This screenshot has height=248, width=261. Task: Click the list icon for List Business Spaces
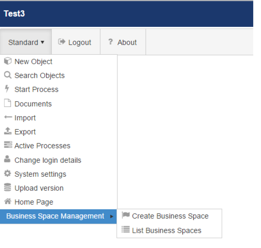pyautogui.click(x=126, y=230)
